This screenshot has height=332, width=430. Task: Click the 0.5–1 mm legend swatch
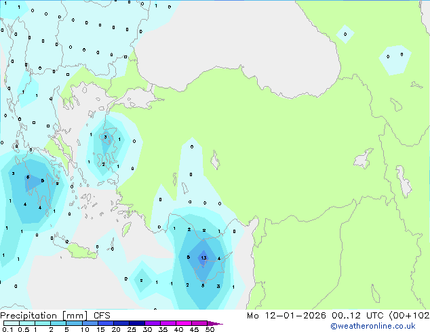(27, 323)
